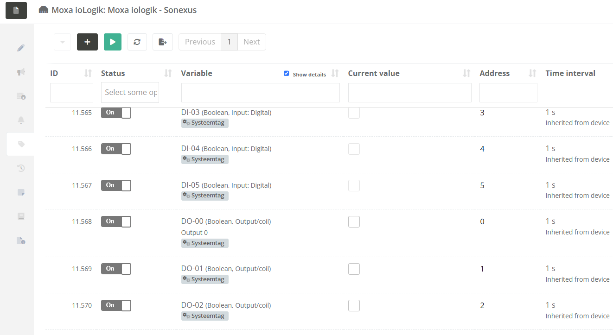Open the megaphone icon in sidebar
The image size is (613, 335).
pos(21,72)
